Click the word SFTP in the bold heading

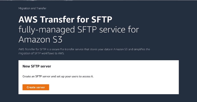coord(102,19)
